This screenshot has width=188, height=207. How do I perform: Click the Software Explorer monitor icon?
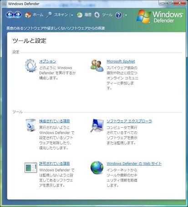(97, 125)
